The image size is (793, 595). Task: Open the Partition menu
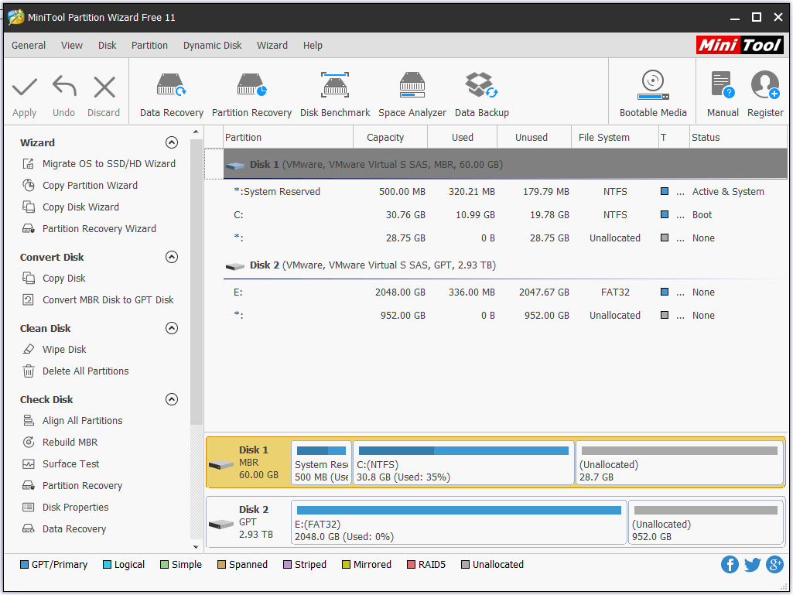pos(149,46)
